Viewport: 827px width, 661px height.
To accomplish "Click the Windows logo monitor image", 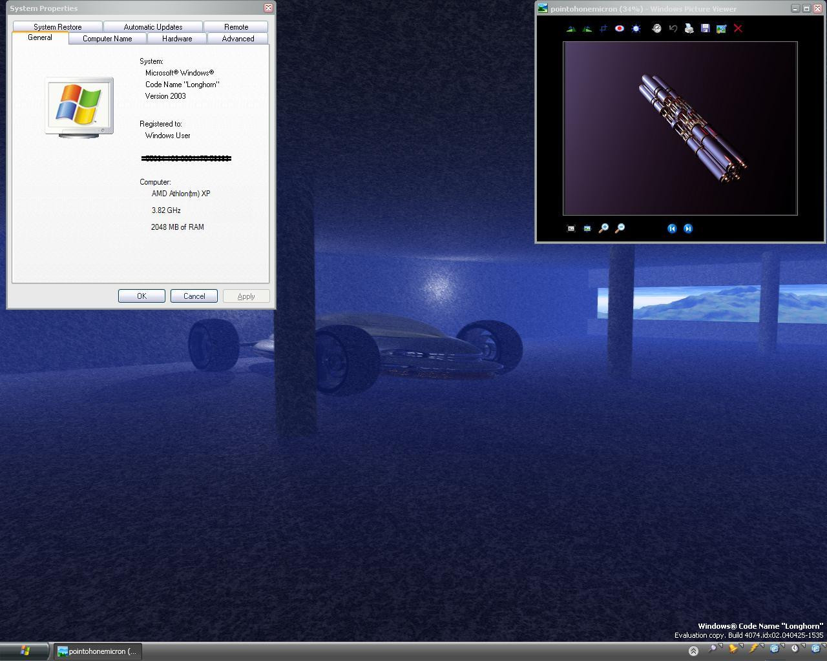I will [79, 107].
